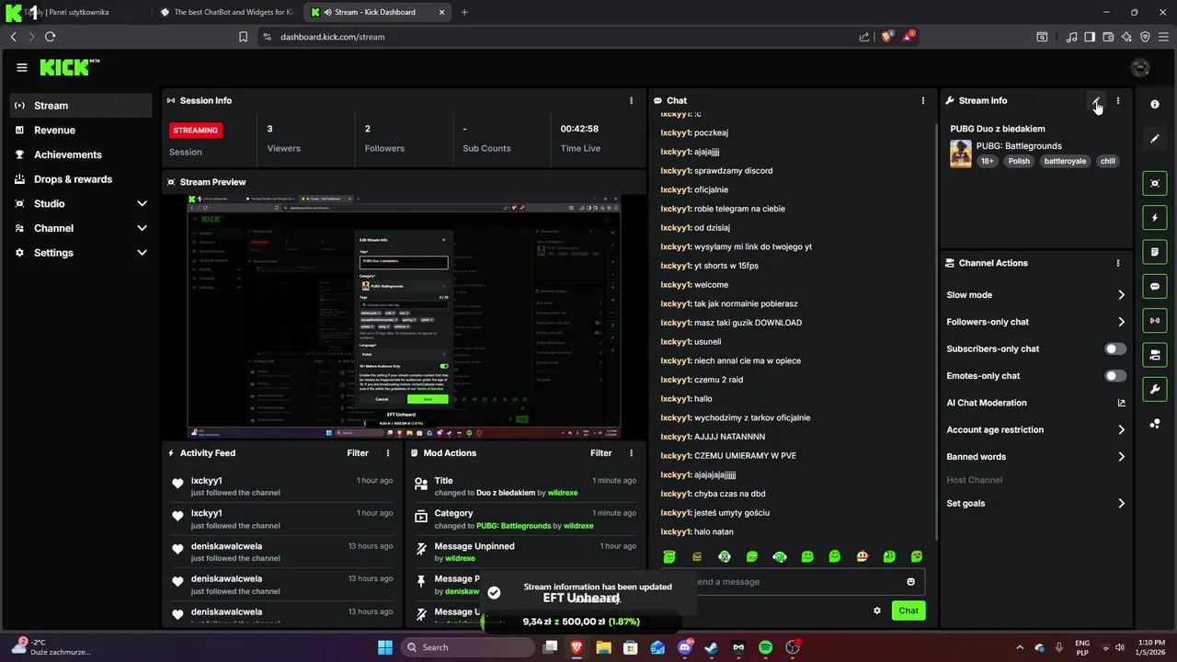This screenshot has width=1177, height=662.
Task: Click the lightning bolt icon in right sidebar
Action: click(x=1155, y=218)
